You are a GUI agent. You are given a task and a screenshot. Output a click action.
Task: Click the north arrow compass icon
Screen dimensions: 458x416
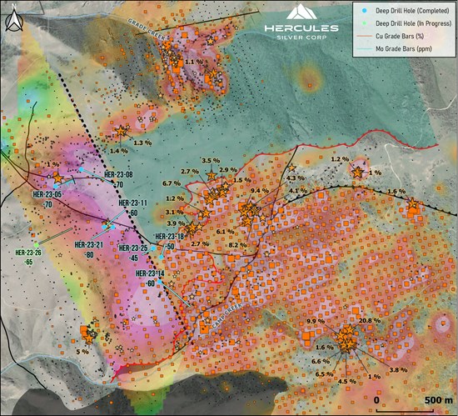(14, 21)
